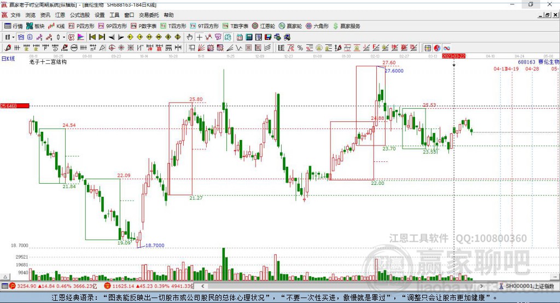560x303 pixels.
Task: Jump to first bar icon
Action: 92,37
